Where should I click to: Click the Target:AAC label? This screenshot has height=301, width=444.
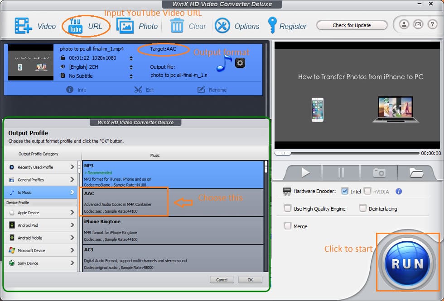click(163, 49)
